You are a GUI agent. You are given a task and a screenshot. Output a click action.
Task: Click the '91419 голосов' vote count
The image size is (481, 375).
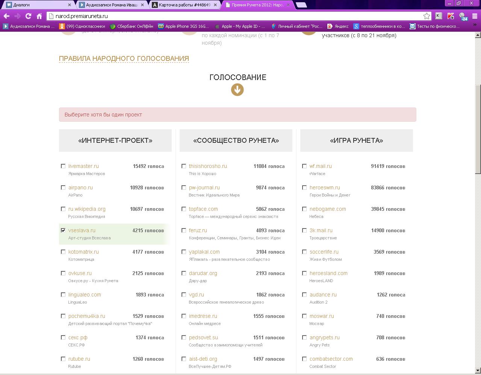point(388,166)
